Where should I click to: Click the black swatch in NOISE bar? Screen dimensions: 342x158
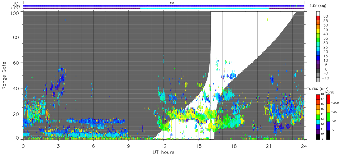point(328,135)
